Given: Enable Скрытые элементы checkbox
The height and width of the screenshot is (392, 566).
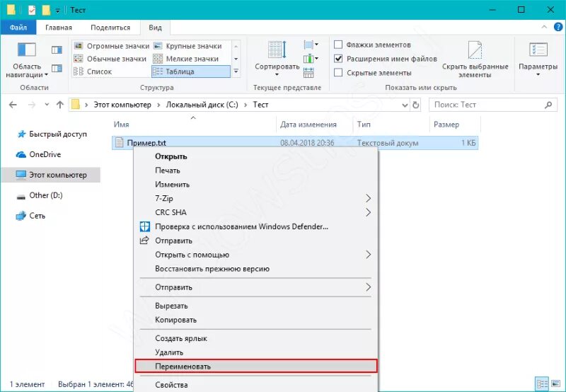Looking at the screenshot, I should coord(338,73).
